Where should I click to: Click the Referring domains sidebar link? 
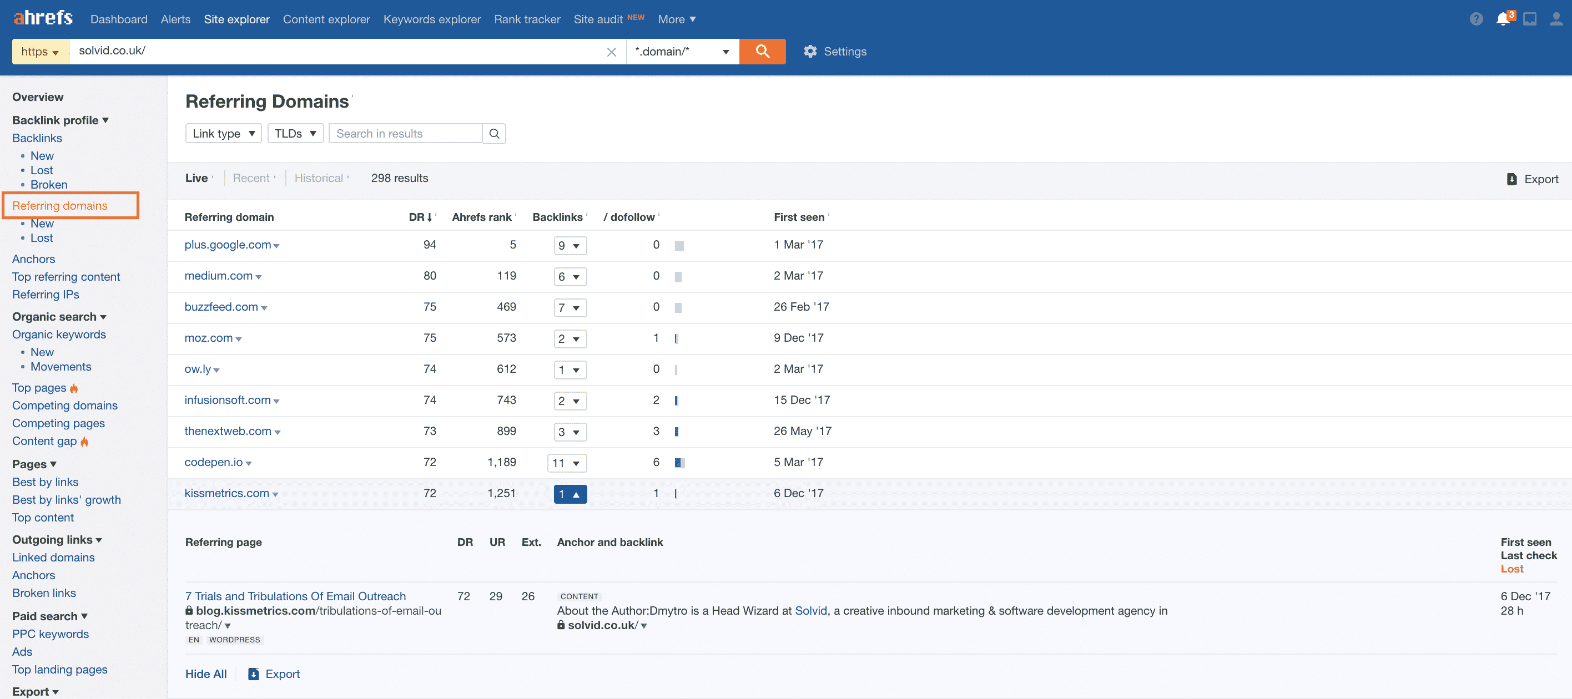pos(59,205)
